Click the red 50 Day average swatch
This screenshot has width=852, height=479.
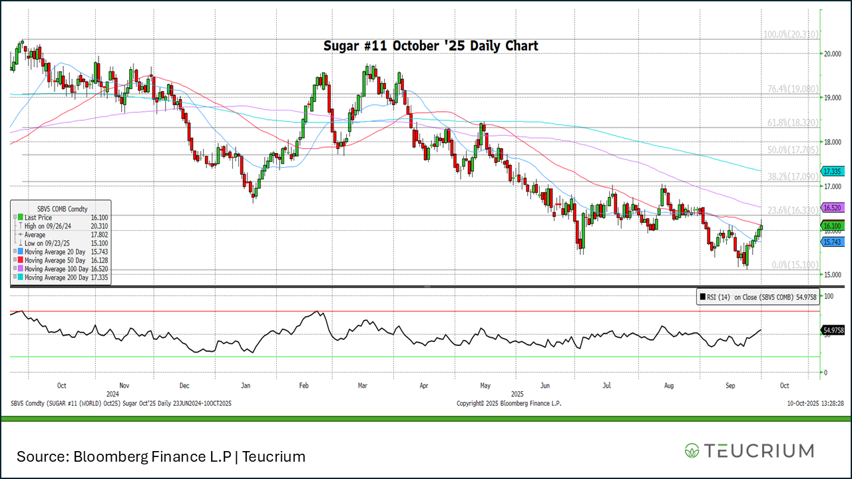[x=21, y=261]
